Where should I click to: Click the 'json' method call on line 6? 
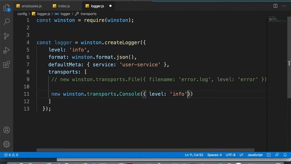click(x=122, y=57)
